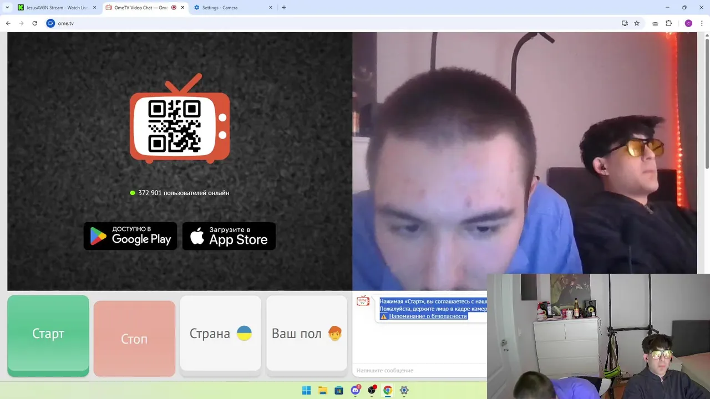The width and height of the screenshot is (710, 399).
Task: Click the ome.tv address bar
Action: point(333,23)
